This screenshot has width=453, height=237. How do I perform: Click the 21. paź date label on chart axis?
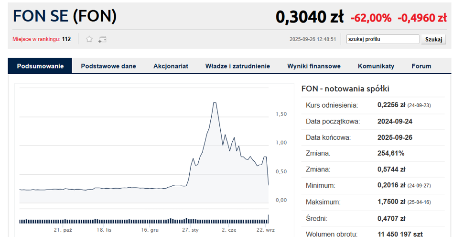click(x=63, y=230)
